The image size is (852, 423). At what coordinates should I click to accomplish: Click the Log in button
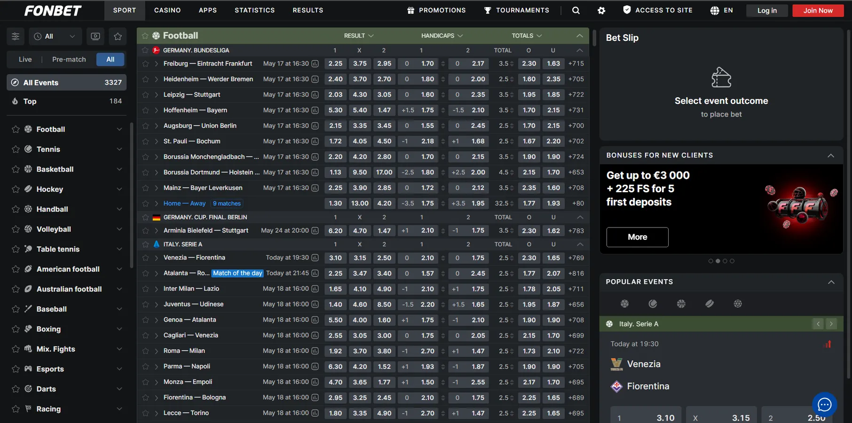point(767,10)
